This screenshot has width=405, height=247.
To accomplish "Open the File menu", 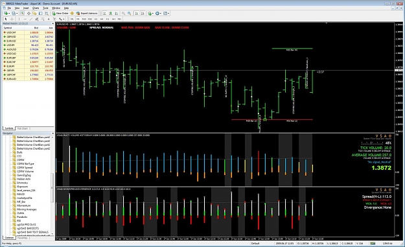I will click(x=9, y=8).
